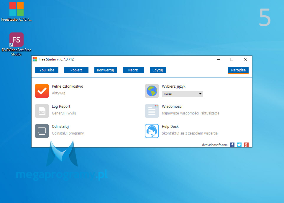Open the Polski language dropdown
The image size is (284, 203).
[x=182, y=94]
